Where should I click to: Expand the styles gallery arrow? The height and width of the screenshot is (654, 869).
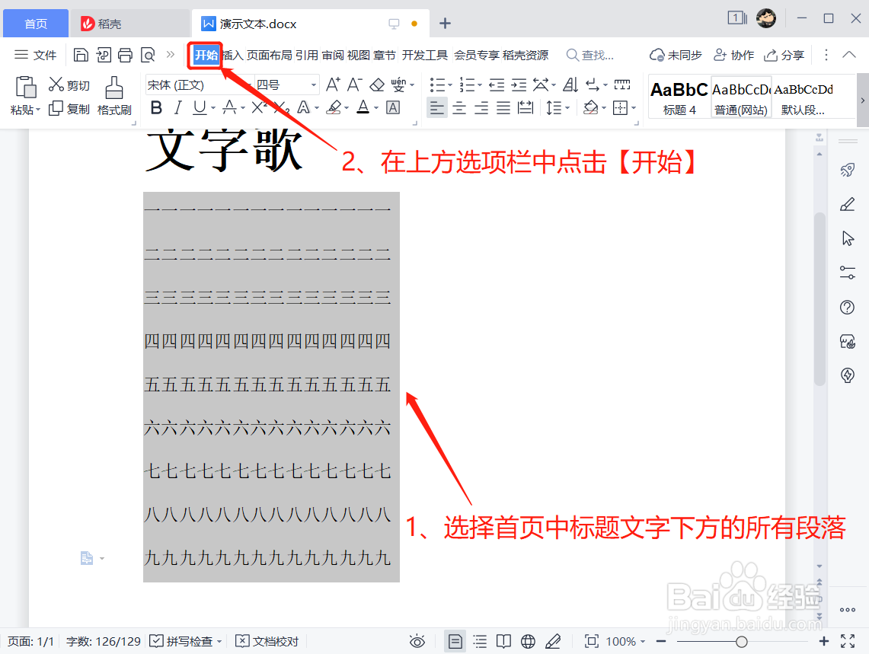(x=862, y=100)
